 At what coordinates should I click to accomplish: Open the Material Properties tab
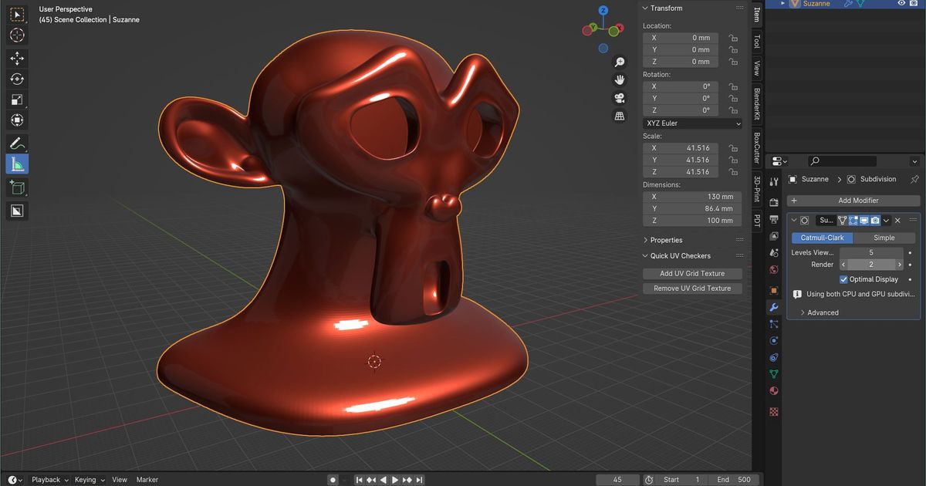(773, 391)
